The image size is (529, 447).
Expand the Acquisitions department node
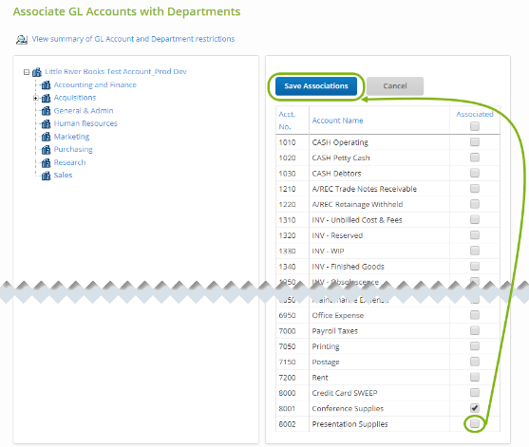35,98
